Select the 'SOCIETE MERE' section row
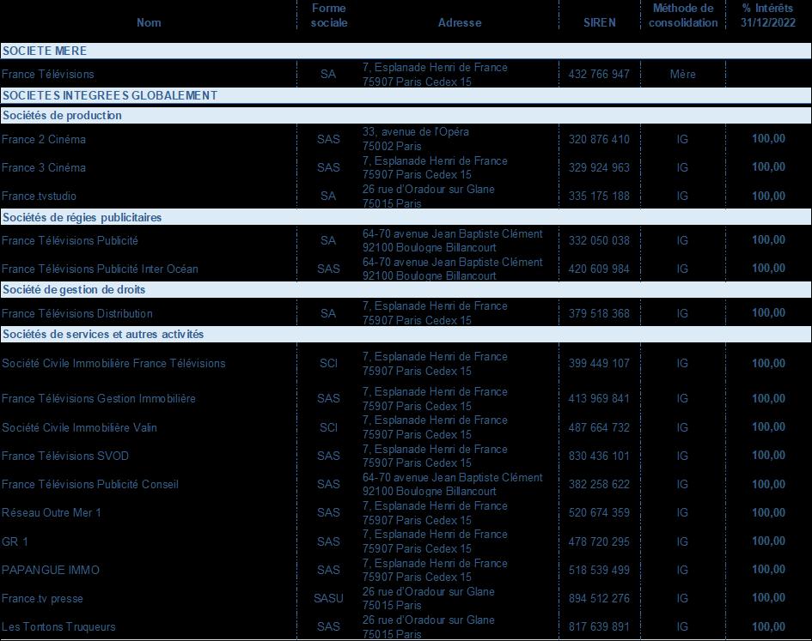Image resolution: width=812 pixels, height=641 pixels. tap(406, 51)
